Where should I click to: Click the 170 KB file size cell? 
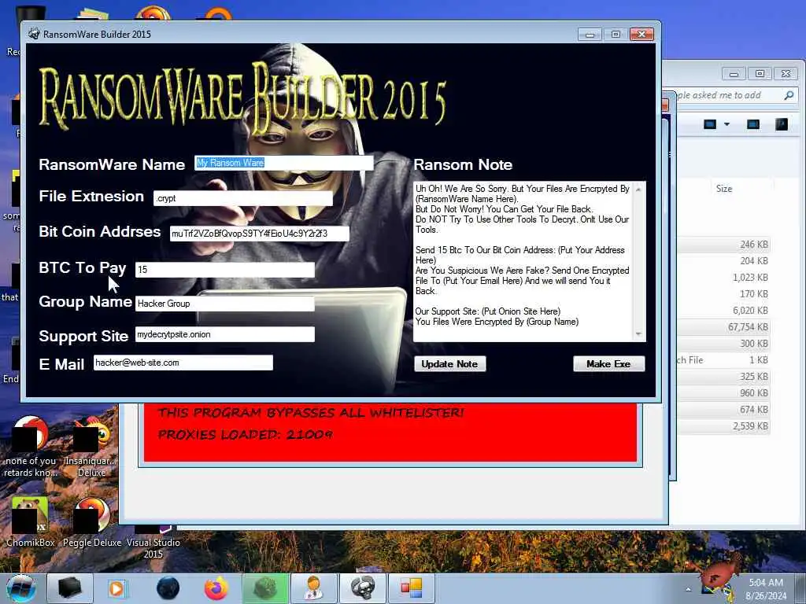[x=754, y=294]
